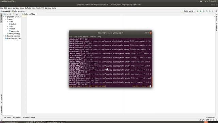Click the terminal output pane
Viewport: 218px width, 123px height.
coord(110,63)
